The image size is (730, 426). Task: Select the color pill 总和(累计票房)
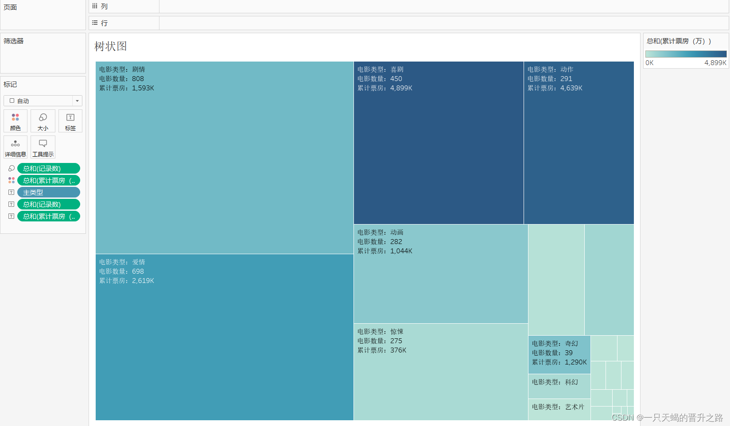point(49,180)
